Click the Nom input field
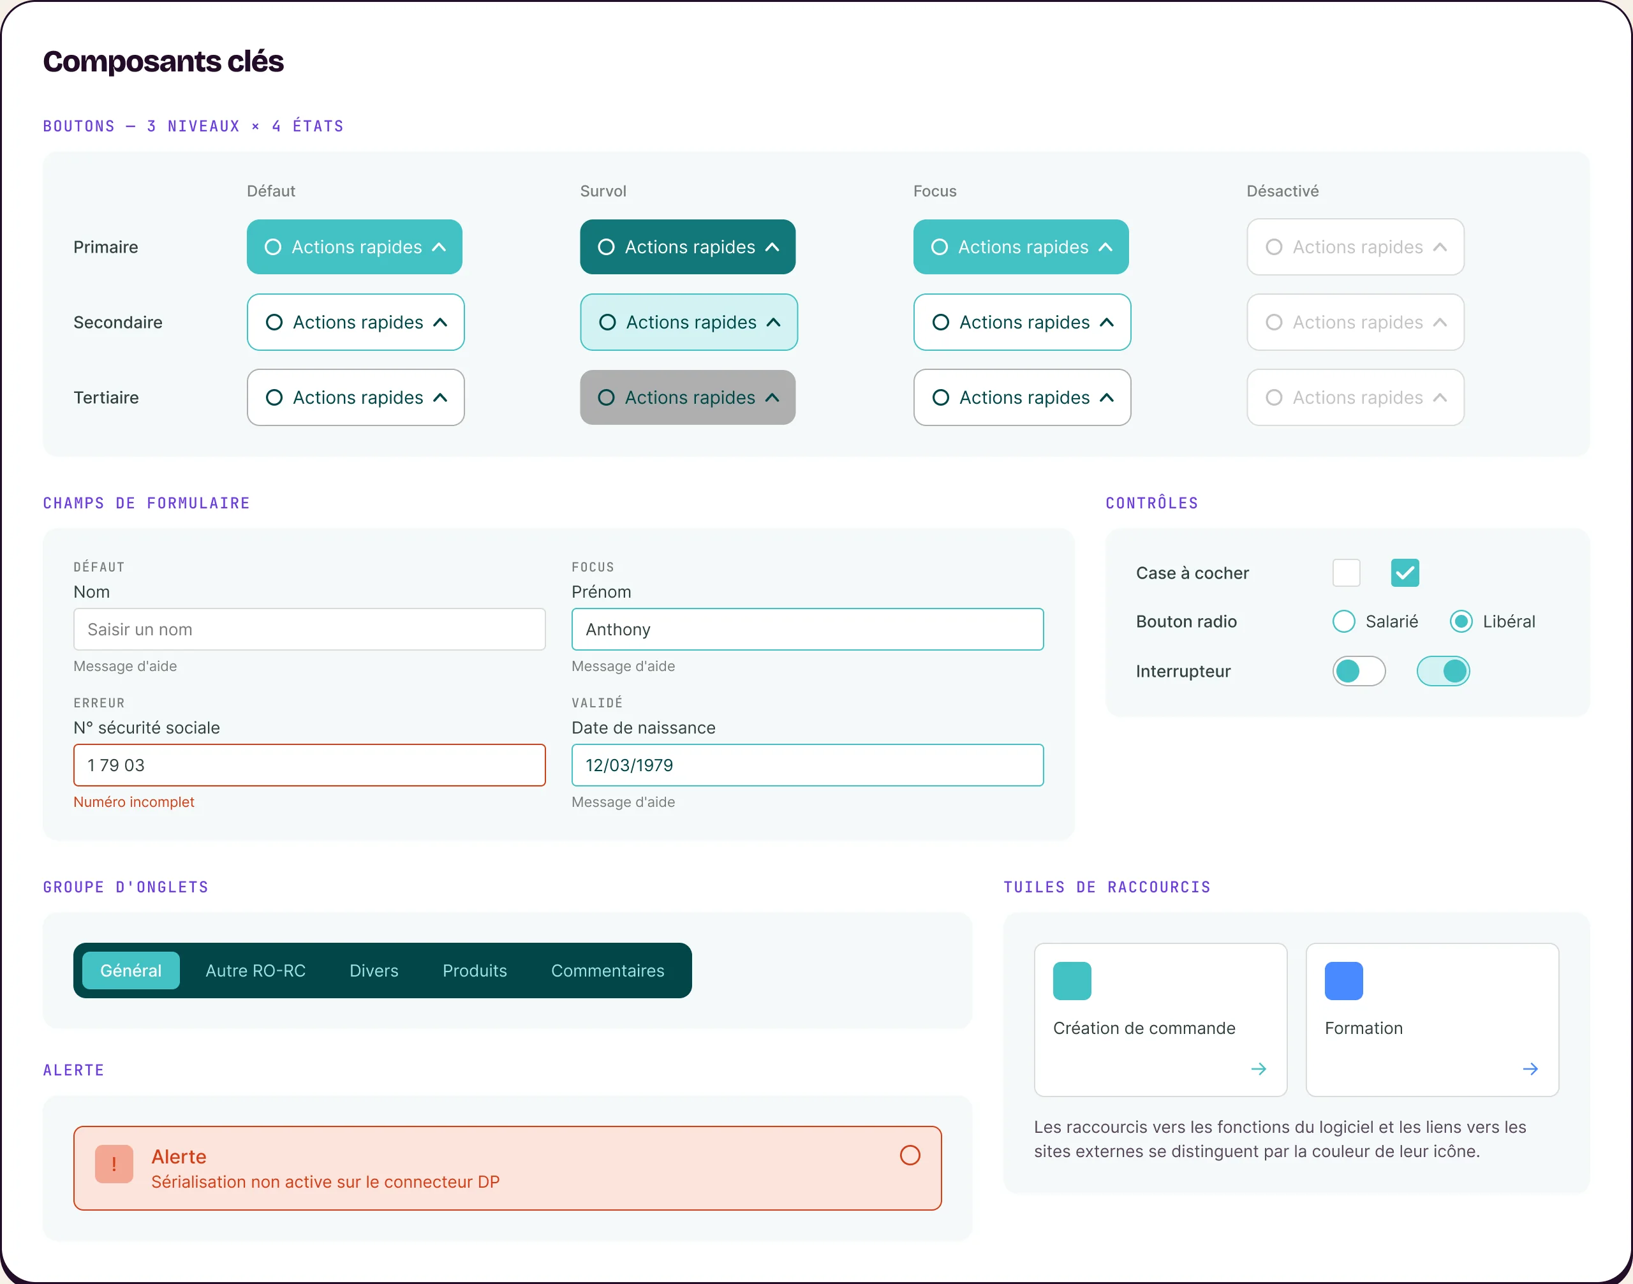 pyautogui.click(x=309, y=629)
